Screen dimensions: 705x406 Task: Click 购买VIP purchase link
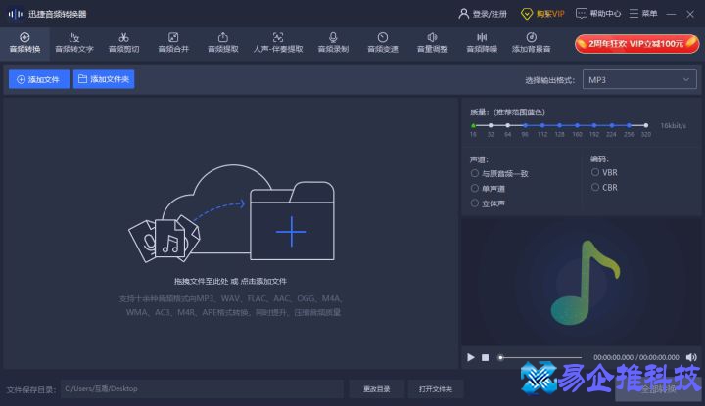pos(542,14)
